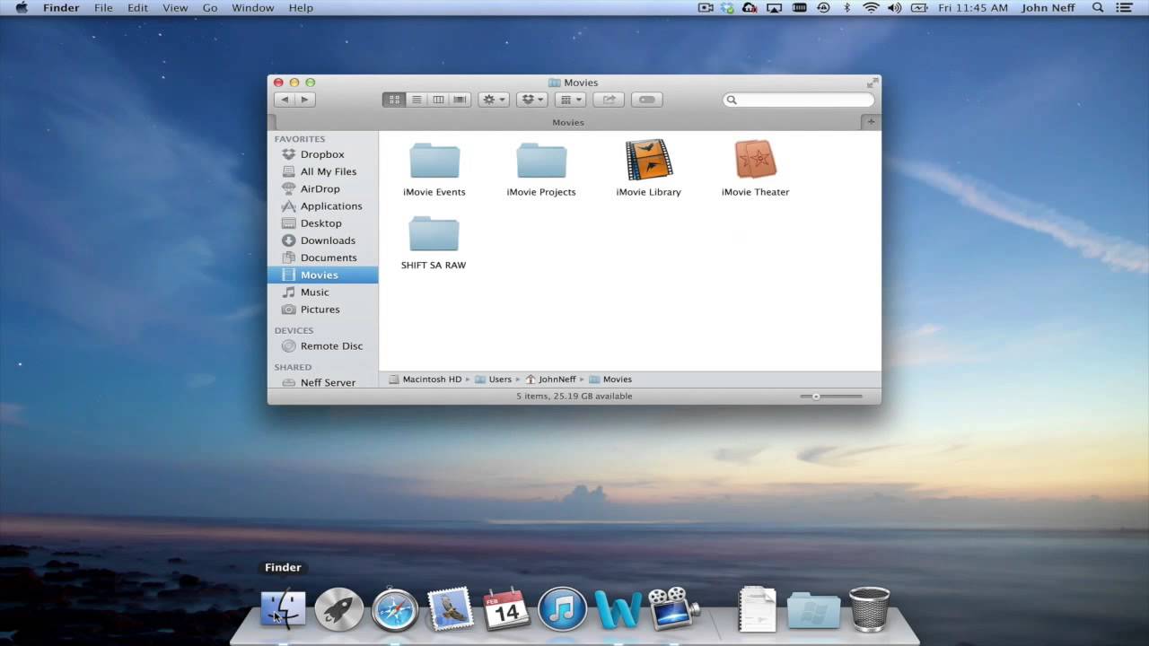Open the View menu
This screenshot has width=1149, height=646.
[175, 8]
